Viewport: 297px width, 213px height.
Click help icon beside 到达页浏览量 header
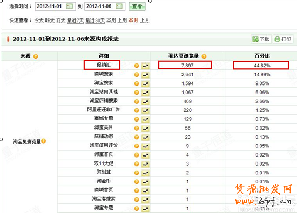(x=204, y=56)
